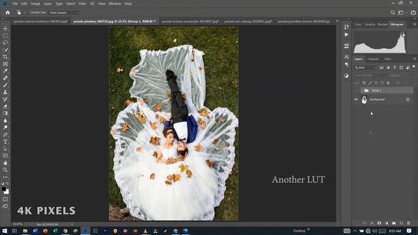418x235 pixels.
Task: Create new fill or adjustment layer
Action: (387, 223)
